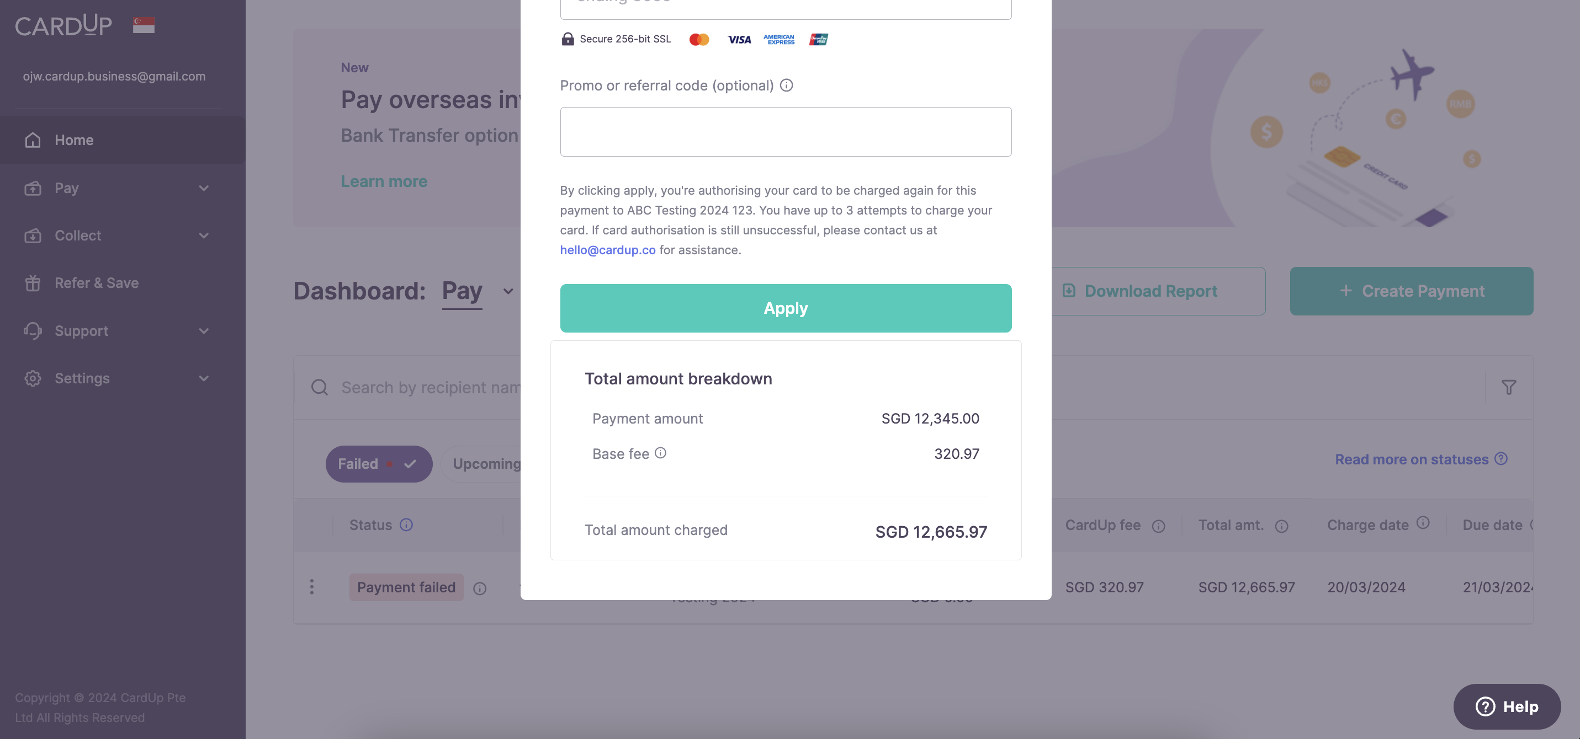The width and height of the screenshot is (1580, 739).
Task: Click the Status column info icon
Action: pyautogui.click(x=406, y=525)
